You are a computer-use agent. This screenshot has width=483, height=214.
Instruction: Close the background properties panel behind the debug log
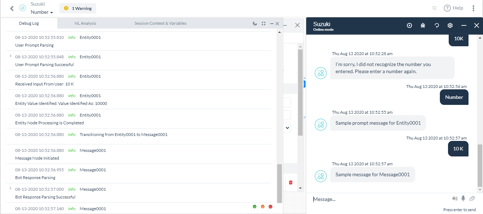297,25
